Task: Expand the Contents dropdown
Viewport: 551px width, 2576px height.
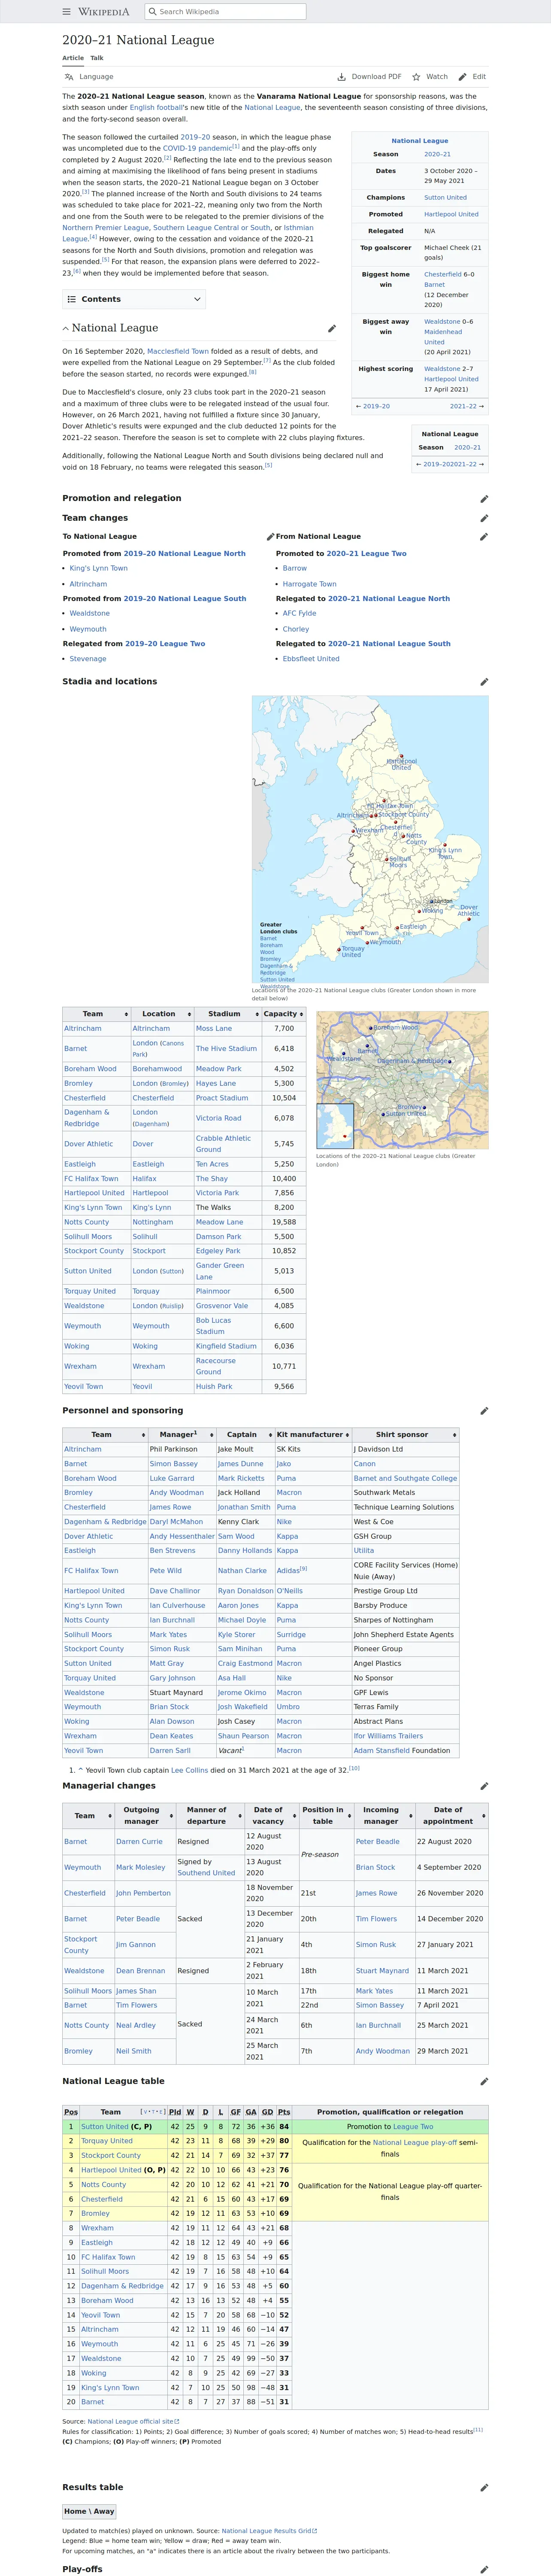Action: [134, 299]
